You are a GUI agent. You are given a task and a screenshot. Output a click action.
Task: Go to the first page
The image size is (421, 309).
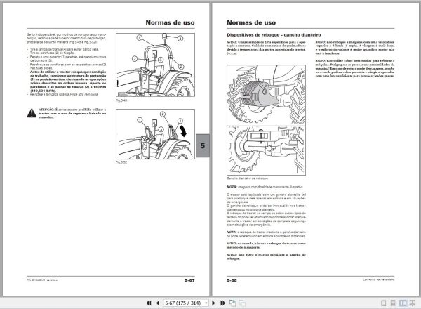[149, 303]
